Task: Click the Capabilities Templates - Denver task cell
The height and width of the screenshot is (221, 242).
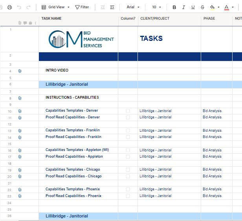Action: 79,111
